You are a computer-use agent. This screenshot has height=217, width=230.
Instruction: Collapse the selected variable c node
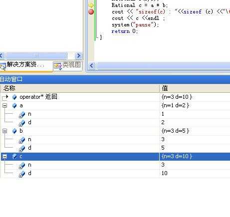[x=5, y=157]
